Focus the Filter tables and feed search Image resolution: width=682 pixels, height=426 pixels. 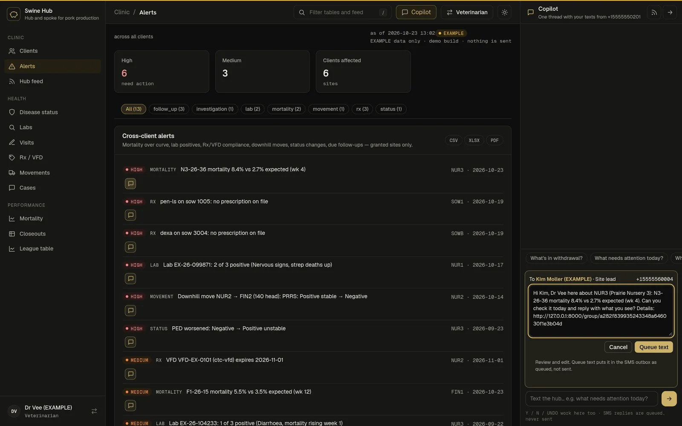(x=343, y=12)
